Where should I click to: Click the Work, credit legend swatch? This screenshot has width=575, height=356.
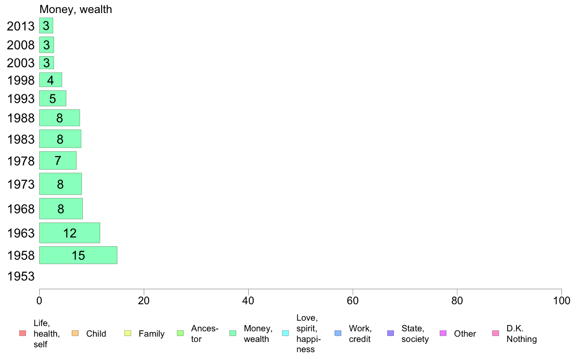tap(338, 333)
